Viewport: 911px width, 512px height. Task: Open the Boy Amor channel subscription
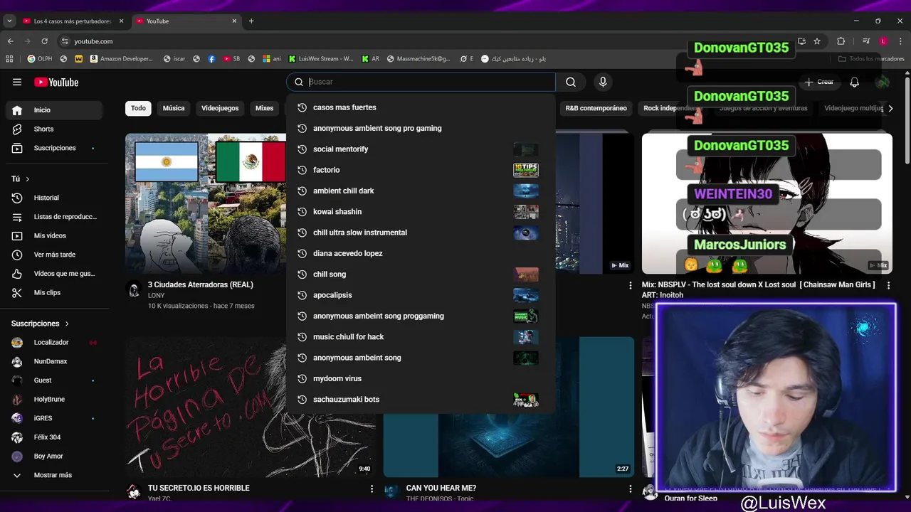[54, 456]
